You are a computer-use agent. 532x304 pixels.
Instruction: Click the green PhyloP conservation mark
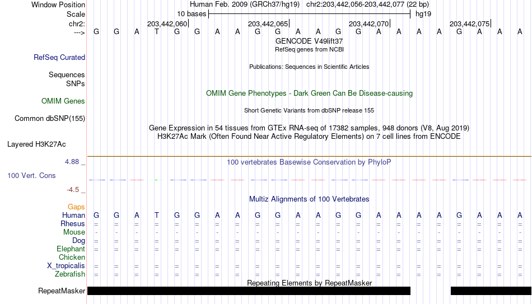point(156,180)
